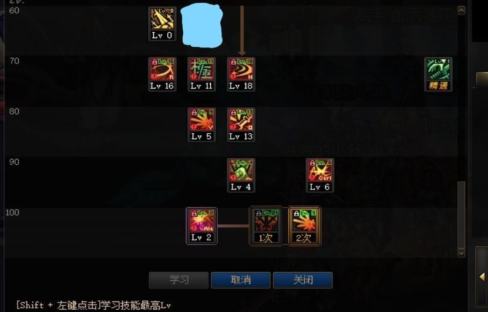Click the 学习 learn button
488x312 pixels.
[x=179, y=280]
